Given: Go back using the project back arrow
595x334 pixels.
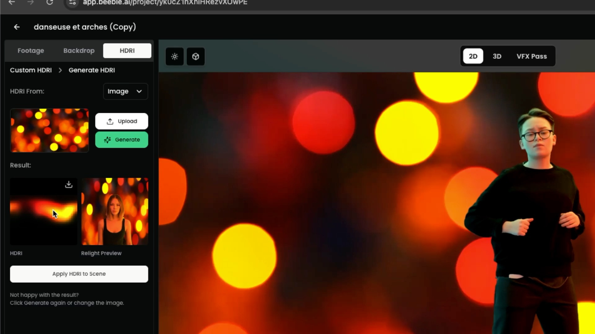Looking at the screenshot, I should (x=17, y=27).
